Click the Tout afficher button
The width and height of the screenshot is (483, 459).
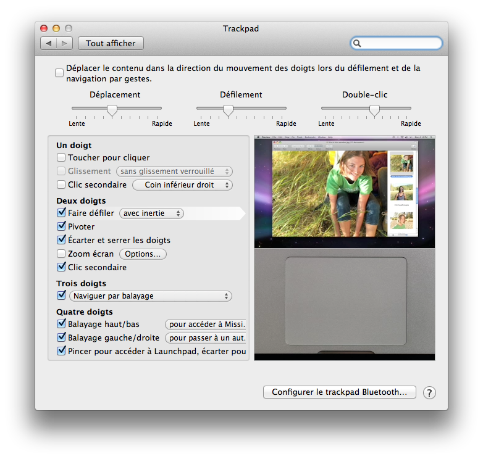(x=111, y=43)
